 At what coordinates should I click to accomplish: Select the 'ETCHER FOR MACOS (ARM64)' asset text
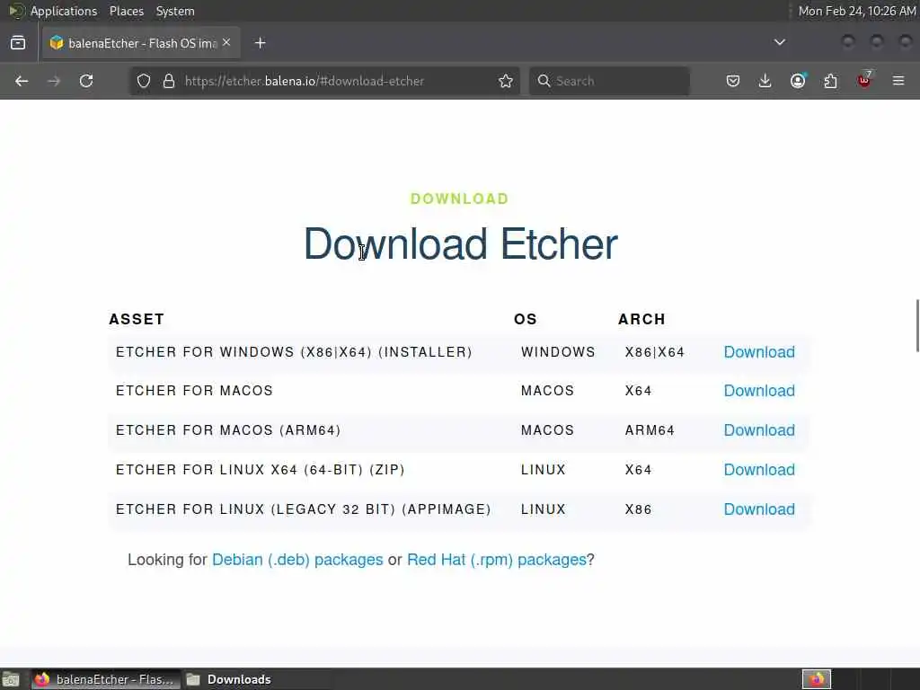pos(228,430)
